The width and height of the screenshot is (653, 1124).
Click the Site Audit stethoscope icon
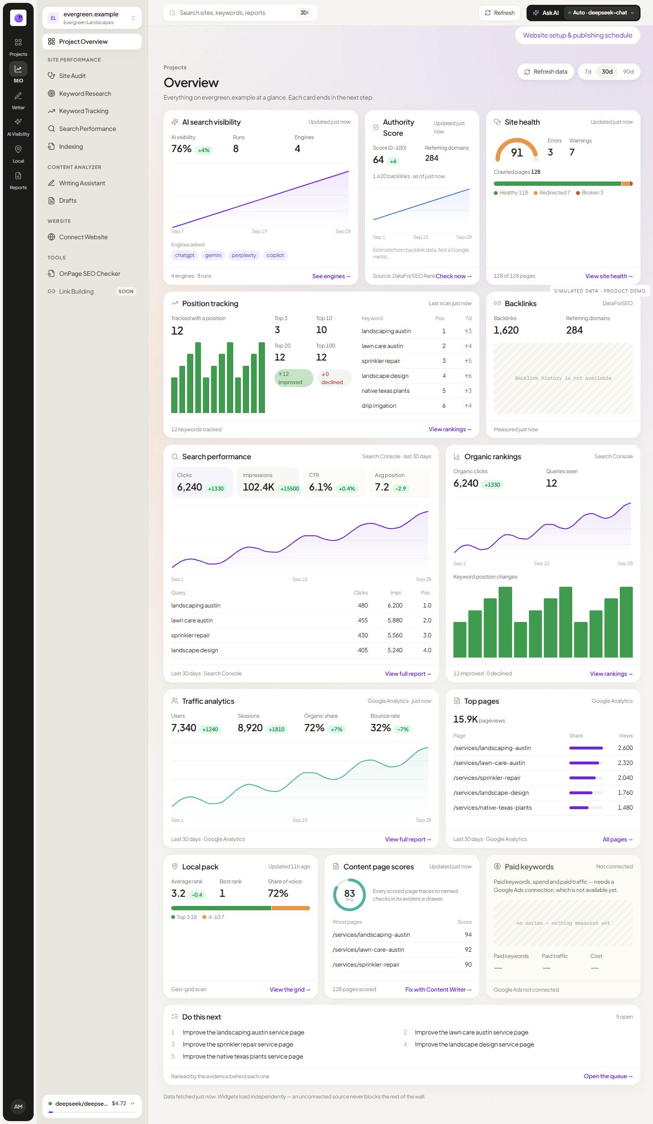[x=51, y=76]
